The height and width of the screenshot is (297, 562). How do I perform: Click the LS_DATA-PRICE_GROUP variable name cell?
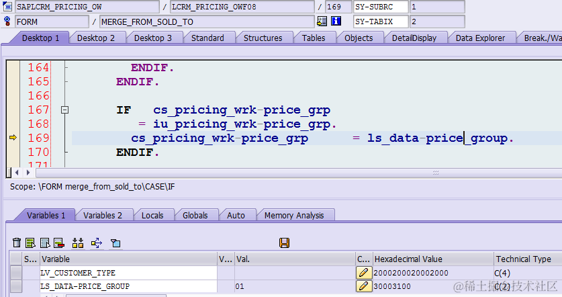(x=128, y=286)
